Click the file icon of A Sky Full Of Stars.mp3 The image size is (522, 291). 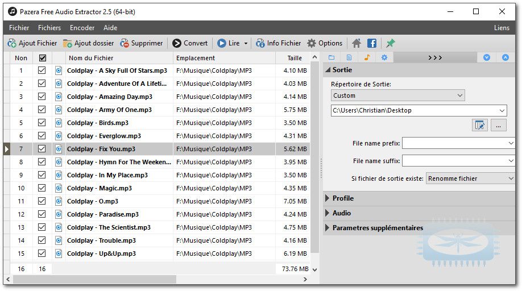[x=59, y=70]
